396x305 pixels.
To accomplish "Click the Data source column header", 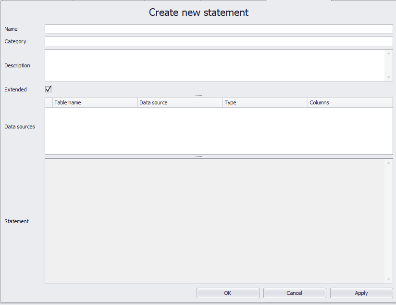I will tap(180, 102).
